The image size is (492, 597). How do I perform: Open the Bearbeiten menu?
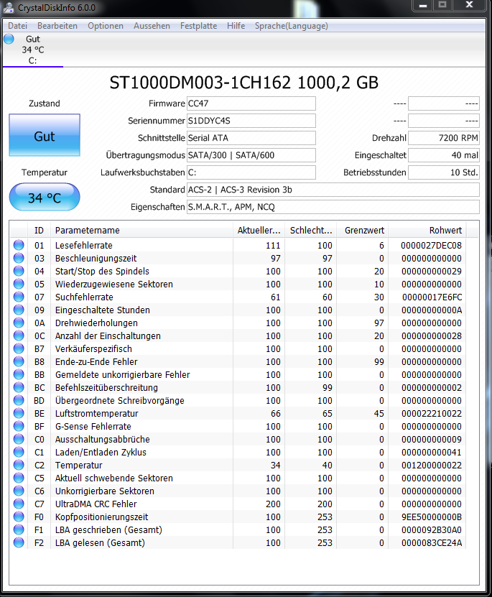point(57,26)
